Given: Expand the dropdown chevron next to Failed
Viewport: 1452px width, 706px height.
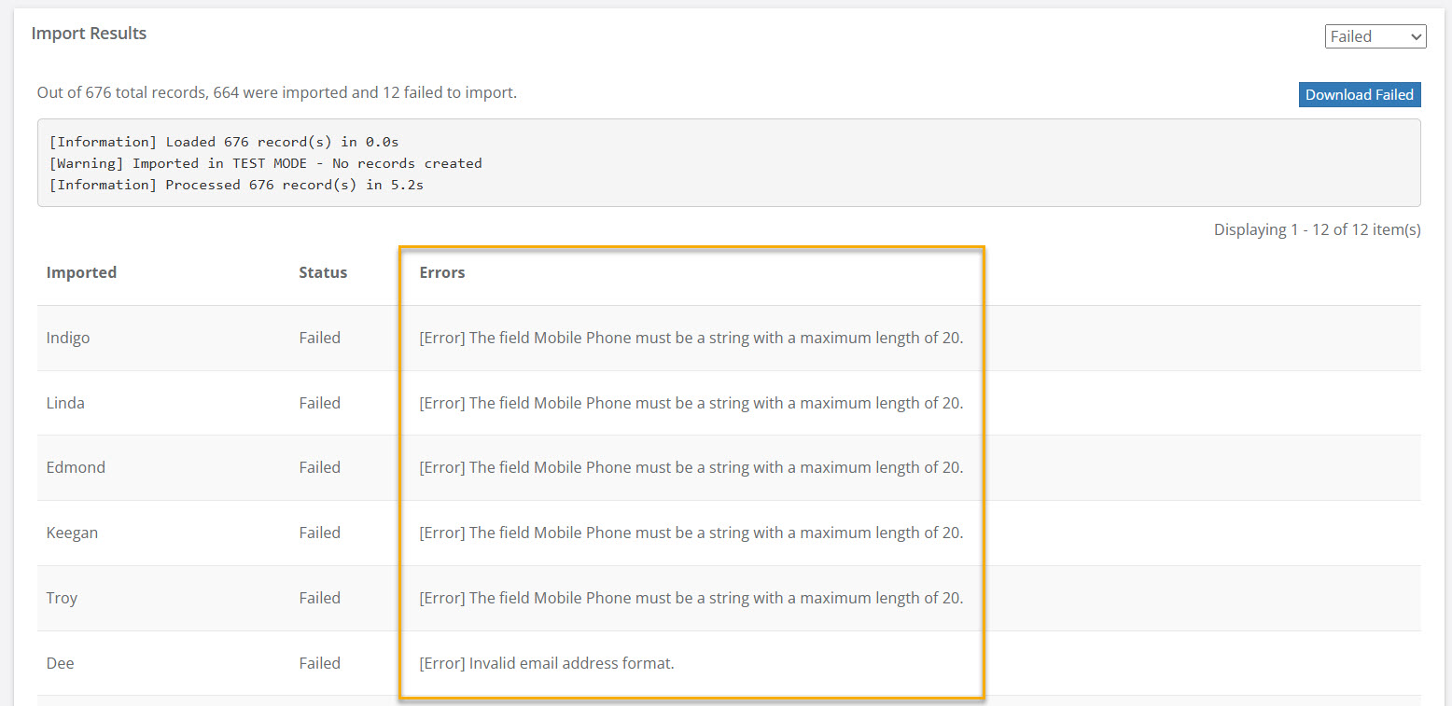Looking at the screenshot, I should click(1417, 35).
